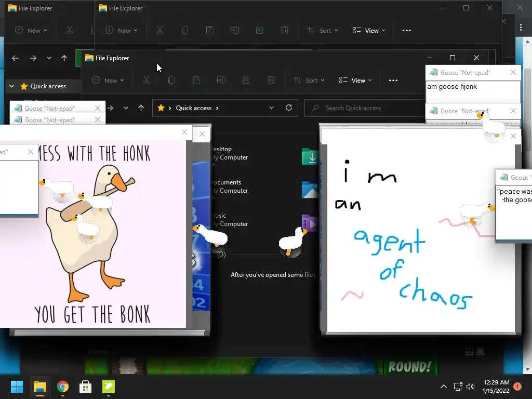Open Documents folder in Quick access list

[x=229, y=187]
